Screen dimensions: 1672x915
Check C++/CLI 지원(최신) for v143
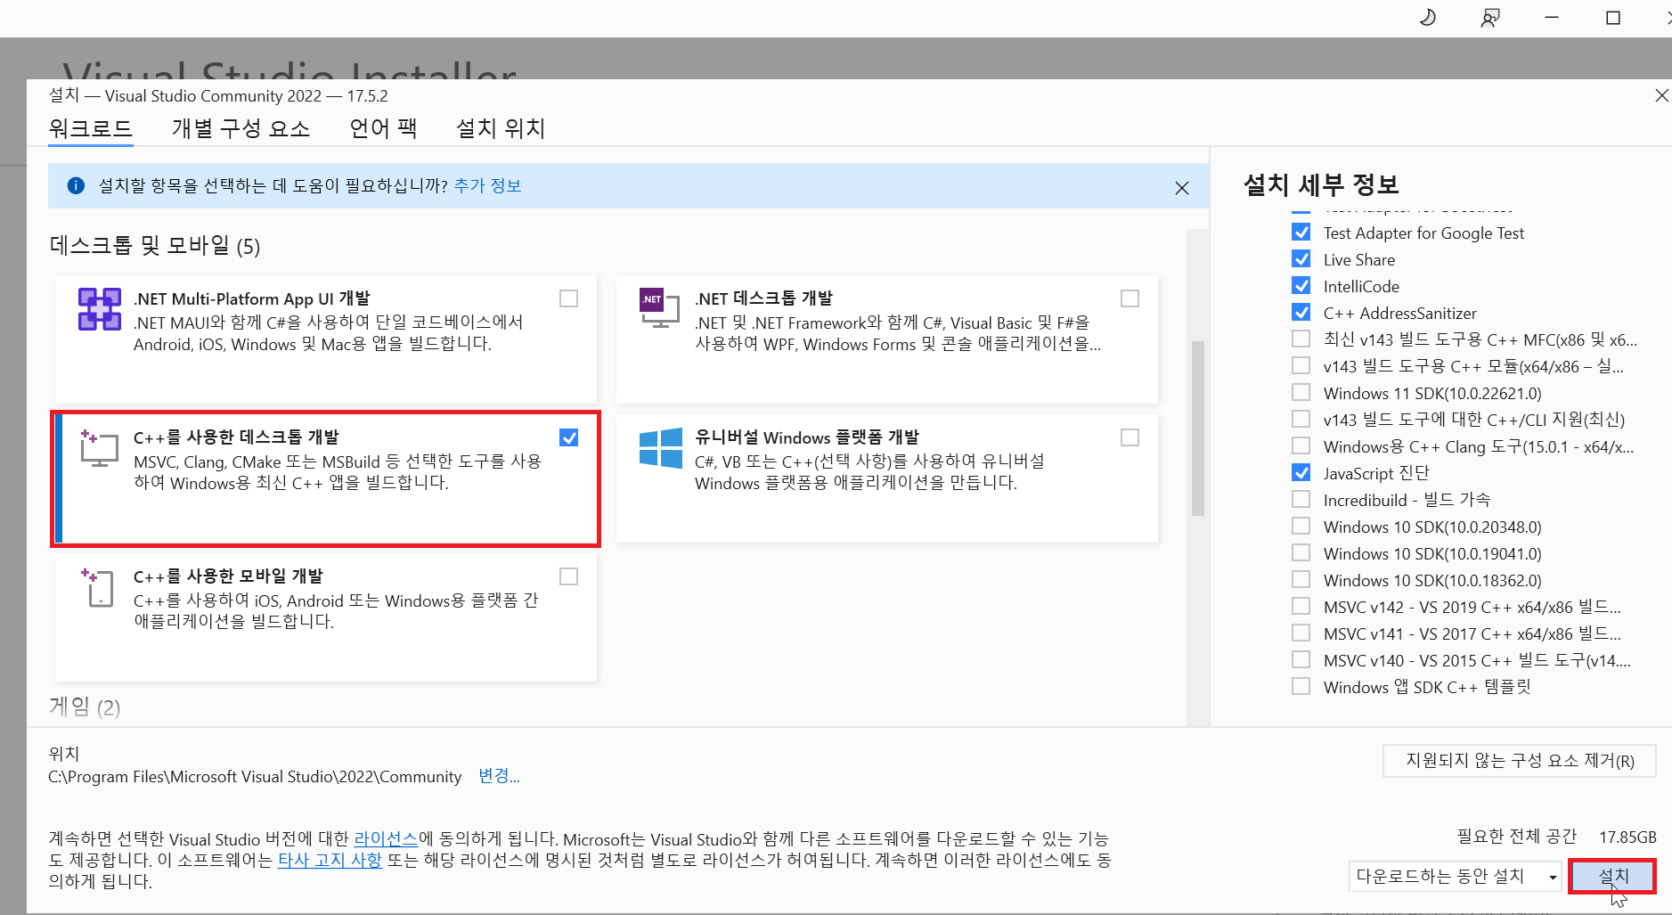pos(1301,420)
